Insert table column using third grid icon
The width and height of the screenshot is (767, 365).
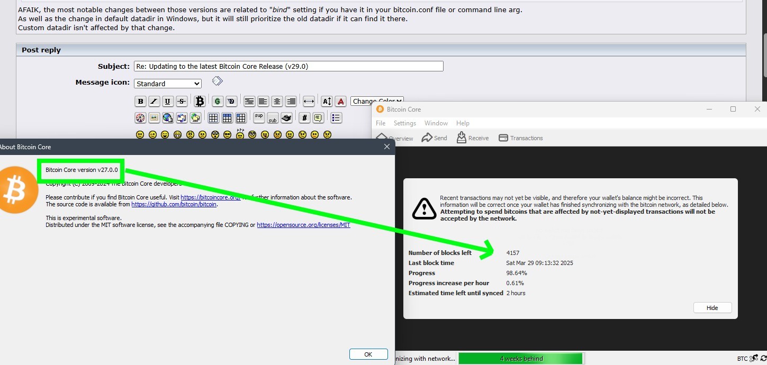pos(241,118)
